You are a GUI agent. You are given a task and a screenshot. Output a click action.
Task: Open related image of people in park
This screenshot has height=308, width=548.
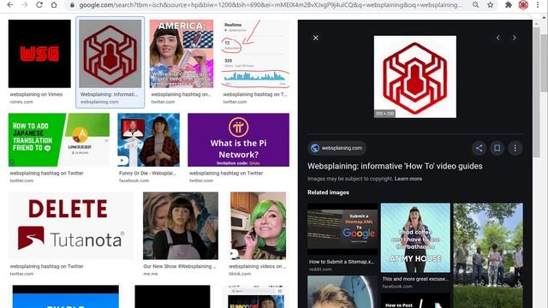click(488, 255)
